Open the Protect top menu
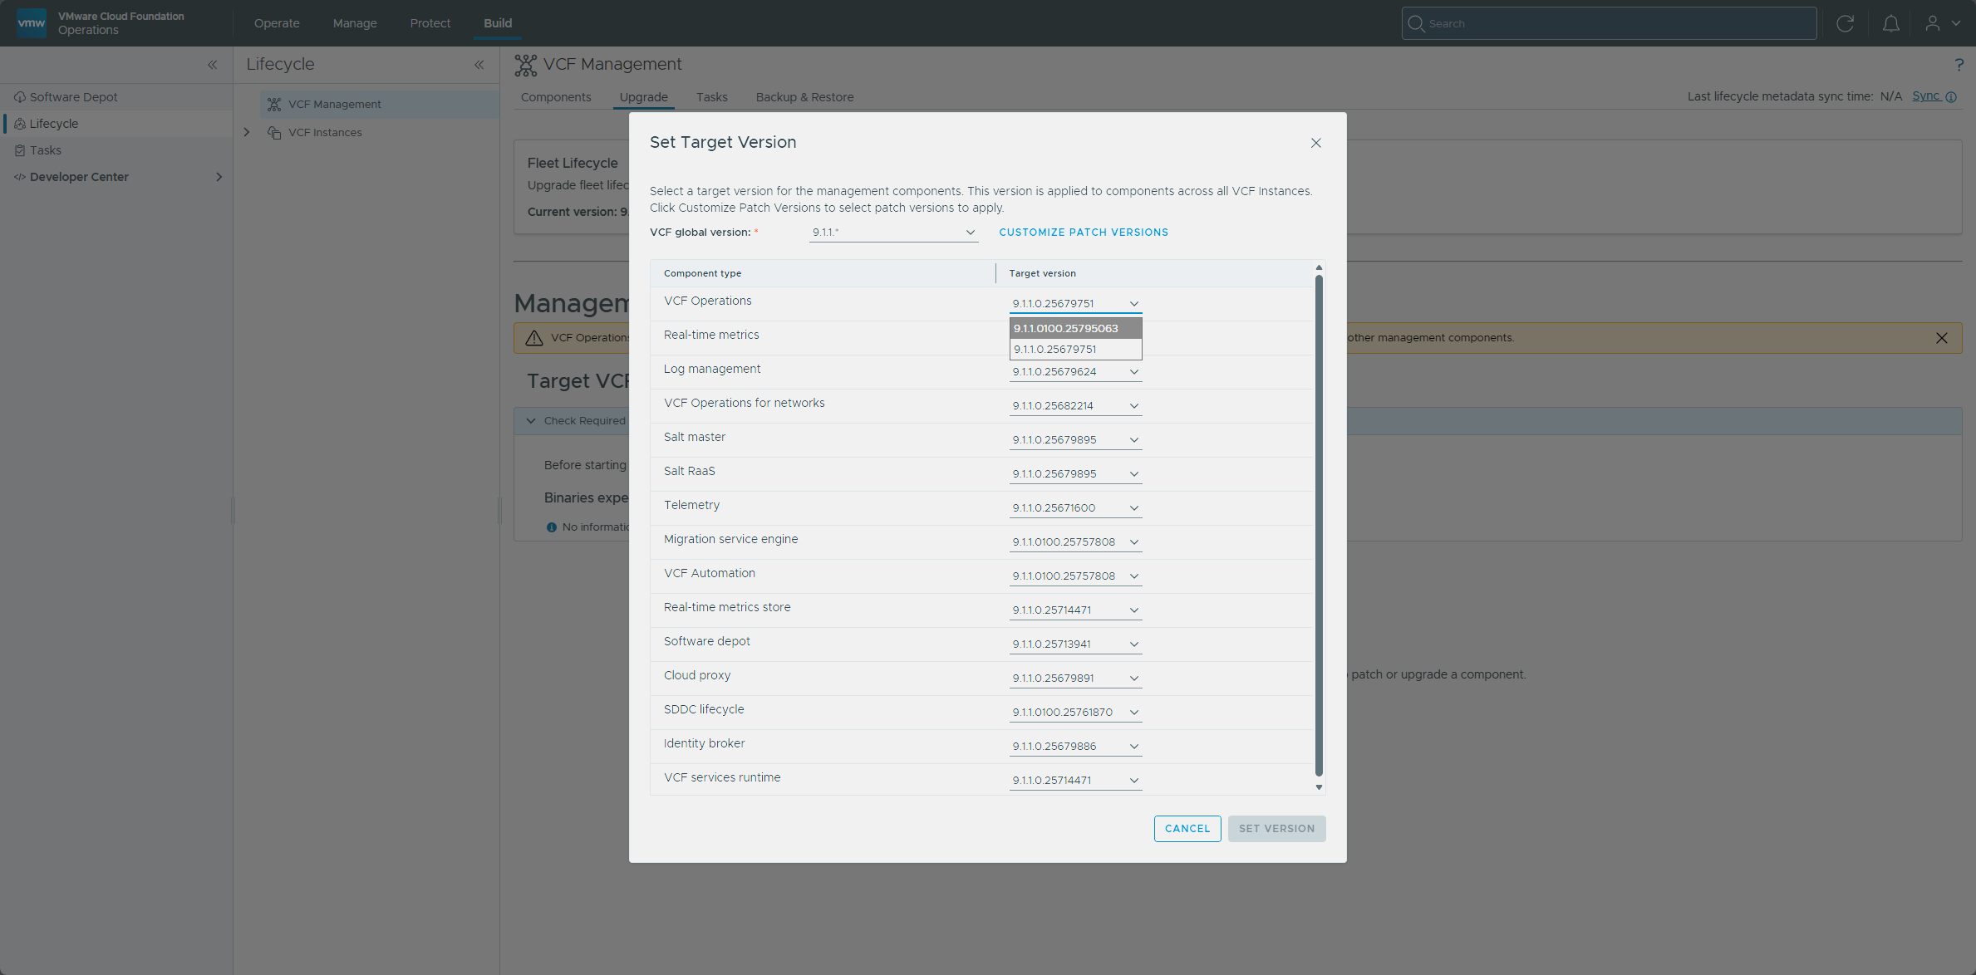1976x975 pixels. (x=430, y=23)
